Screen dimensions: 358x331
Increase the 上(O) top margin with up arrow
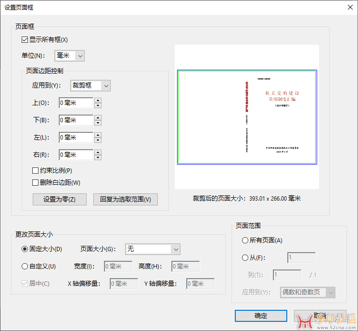tap(98, 100)
